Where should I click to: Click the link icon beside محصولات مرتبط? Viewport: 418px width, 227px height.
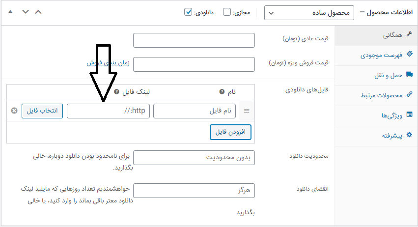[410, 94]
